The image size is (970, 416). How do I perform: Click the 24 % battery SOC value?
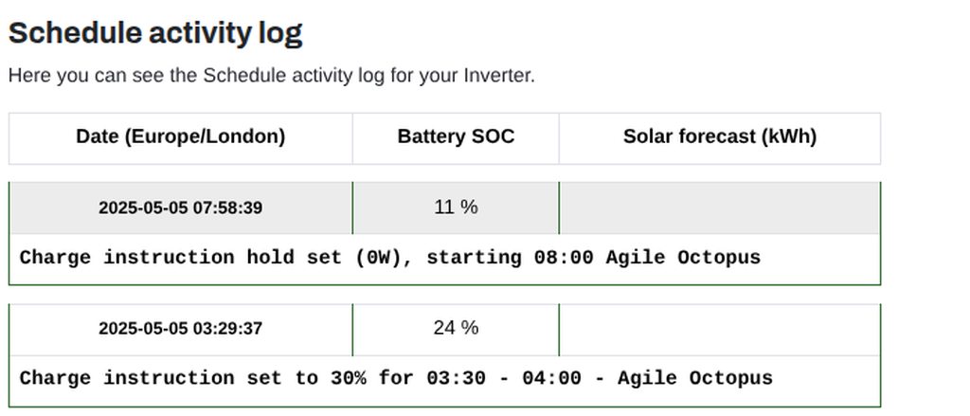pyautogui.click(x=456, y=328)
